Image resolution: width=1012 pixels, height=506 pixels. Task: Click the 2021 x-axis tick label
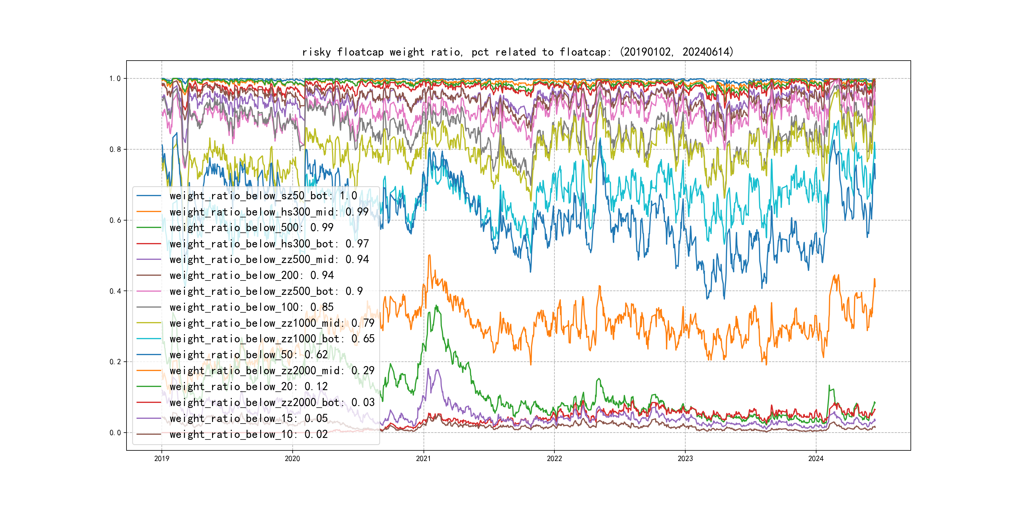point(423,459)
